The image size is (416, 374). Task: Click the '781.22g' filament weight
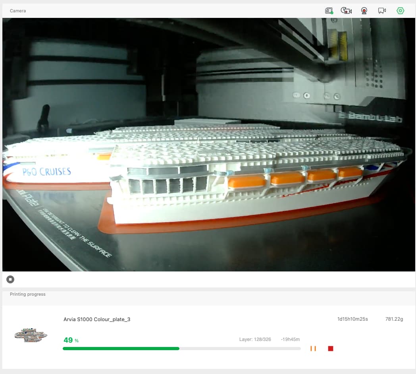[394, 319]
